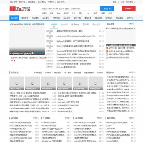143x143 pixels.
Task: Click the grey badge beside the 虚拟币 item
Action: tap(107, 54)
